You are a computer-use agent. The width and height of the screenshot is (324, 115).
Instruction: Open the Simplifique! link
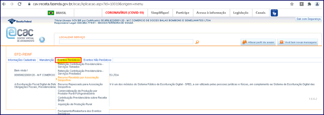[160, 13]
